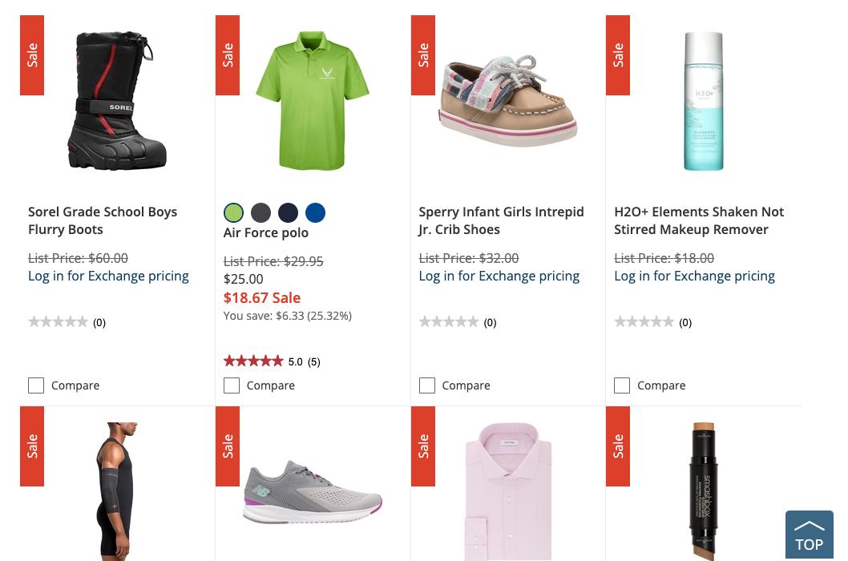This screenshot has height=561, width=848.
Task: Select Compare for H2O+ Makeup Remover
Action: pos(622,385)
